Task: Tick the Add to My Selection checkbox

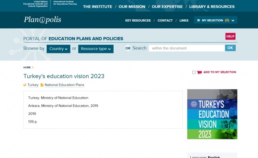Action: tap(194, 72)
